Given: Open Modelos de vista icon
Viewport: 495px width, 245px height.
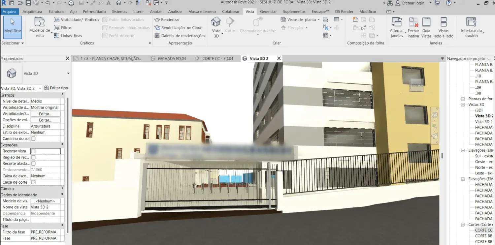Looking at the screenshot, I should [x=40, y=22].
